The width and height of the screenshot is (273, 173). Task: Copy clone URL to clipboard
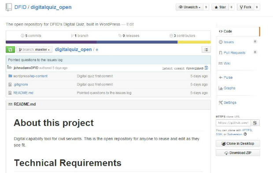click(x=255, y=123)
